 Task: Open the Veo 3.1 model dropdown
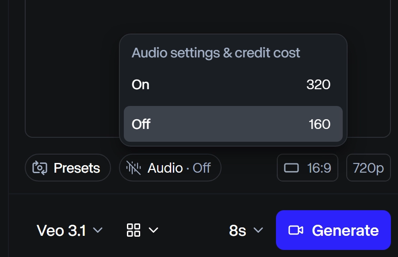[x=61, y=230]
